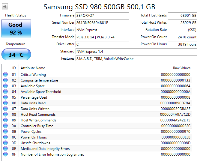The image size is (197, 161).
Task: Select the Percentage Used attribute name
Action: pyautogui.click(x=34, y=97)
